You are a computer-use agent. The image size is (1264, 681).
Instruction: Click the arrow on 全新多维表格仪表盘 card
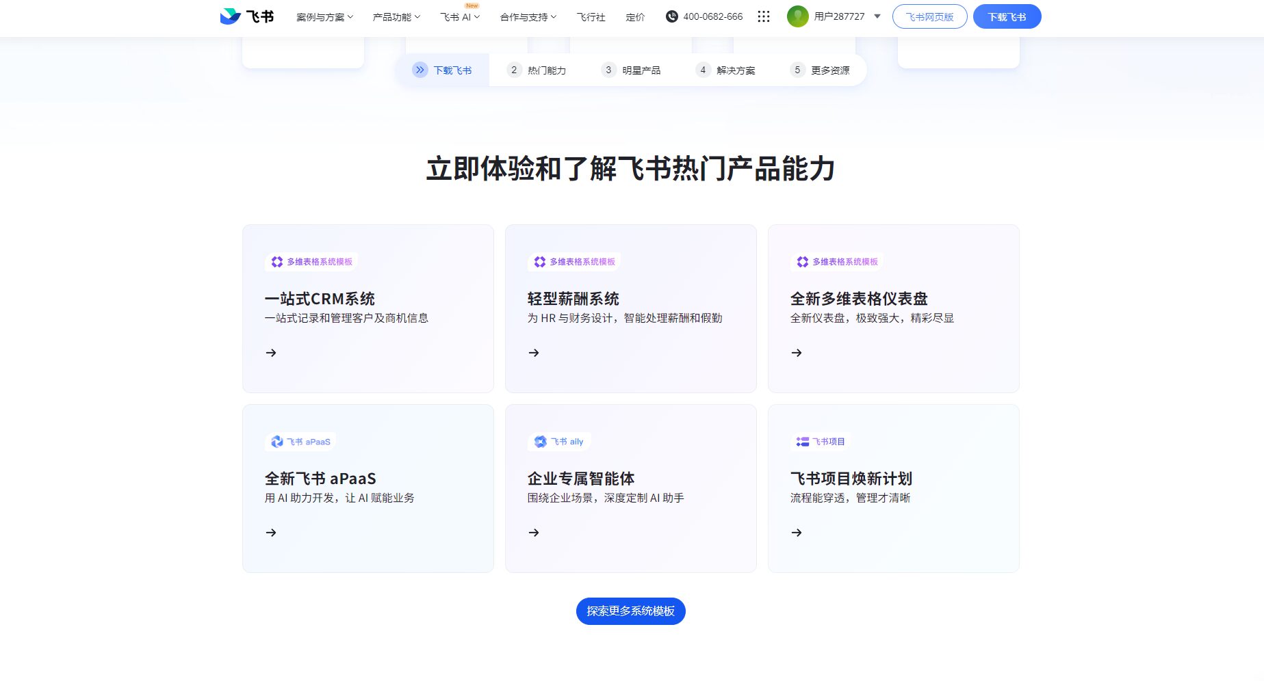click(797, 353)
